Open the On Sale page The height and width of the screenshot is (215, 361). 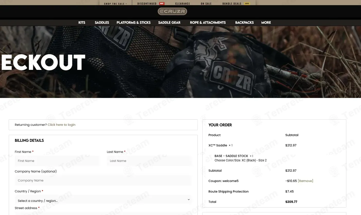tap(206, 4)
